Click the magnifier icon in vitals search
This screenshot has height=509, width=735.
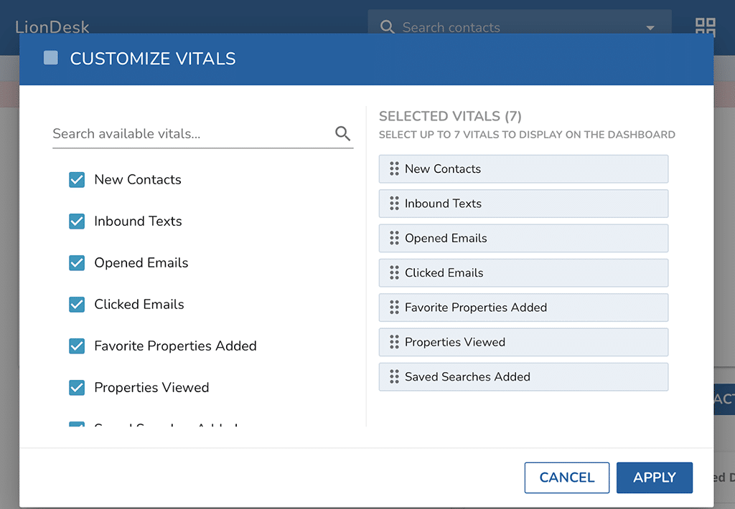342,134
